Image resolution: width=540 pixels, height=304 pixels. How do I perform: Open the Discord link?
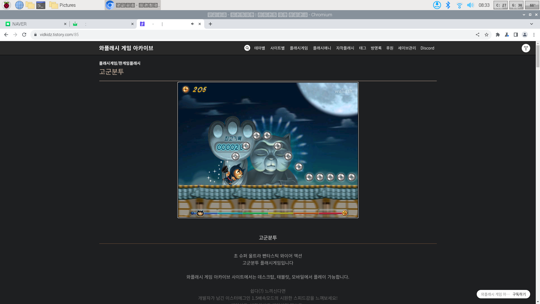click(427, 48)
